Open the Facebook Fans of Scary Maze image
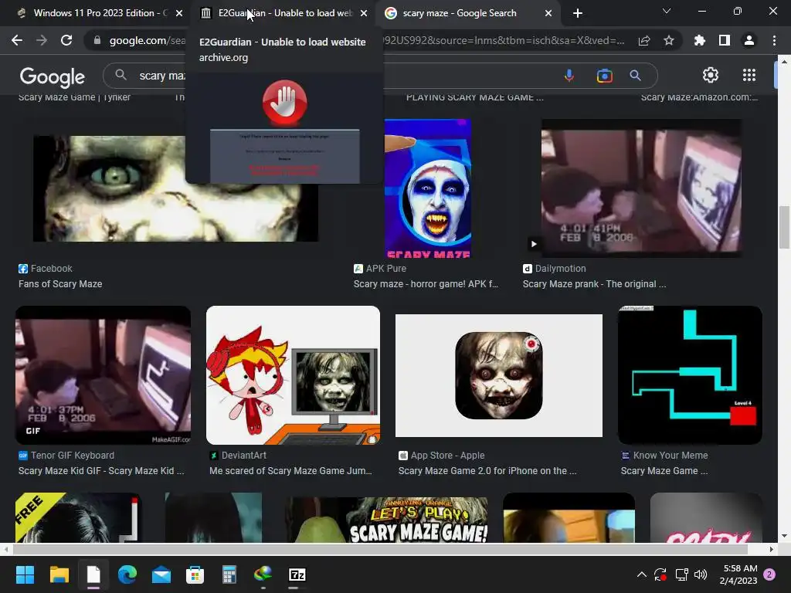This screenshot has width=791, height=593. pyautogui.click(x=175, y=188)
